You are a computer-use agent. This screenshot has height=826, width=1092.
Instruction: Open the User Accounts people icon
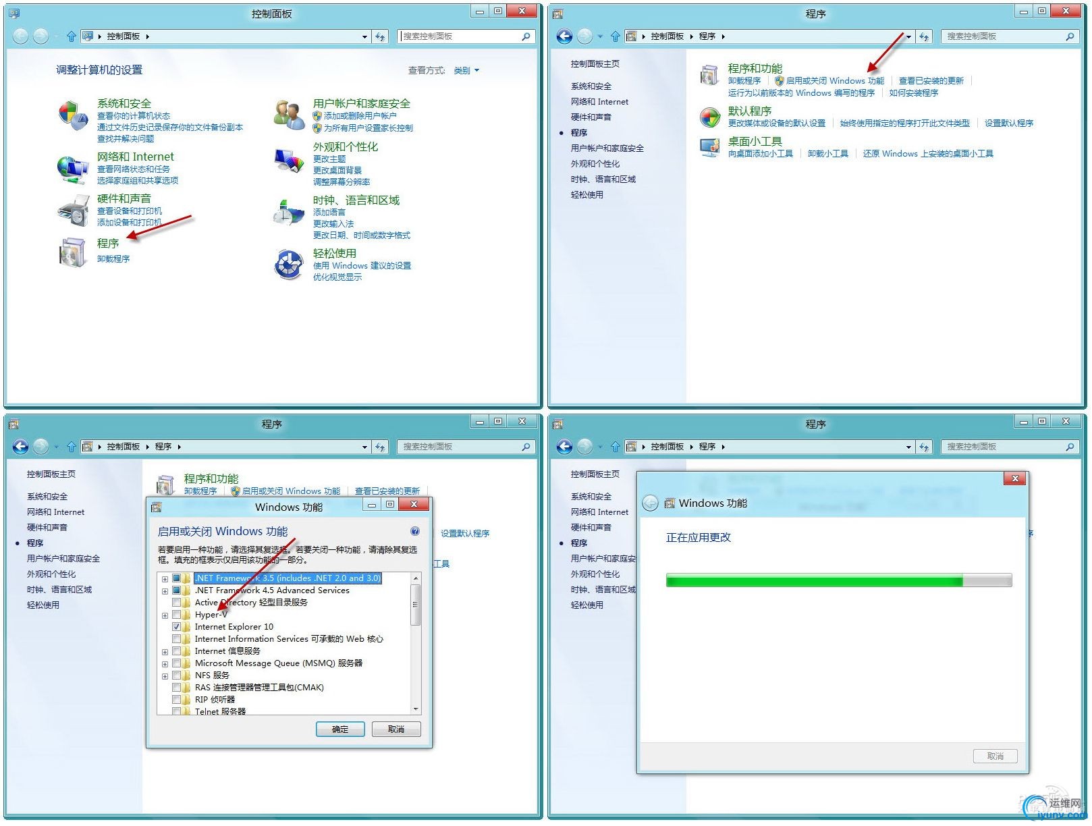[290, 115]
